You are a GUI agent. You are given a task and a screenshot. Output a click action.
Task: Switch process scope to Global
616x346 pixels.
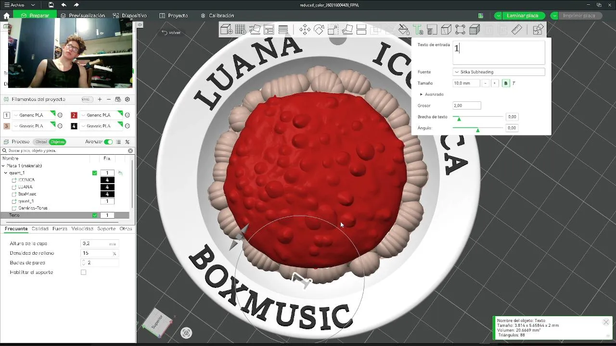click(41, 142)
